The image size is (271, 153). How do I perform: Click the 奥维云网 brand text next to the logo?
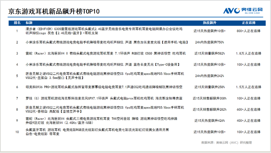[252, 10]
